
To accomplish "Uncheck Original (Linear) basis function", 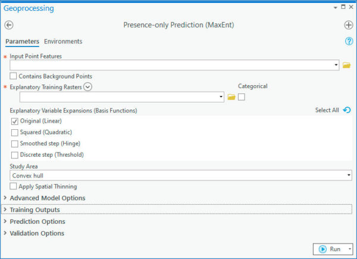I will [x=14, y=121].
